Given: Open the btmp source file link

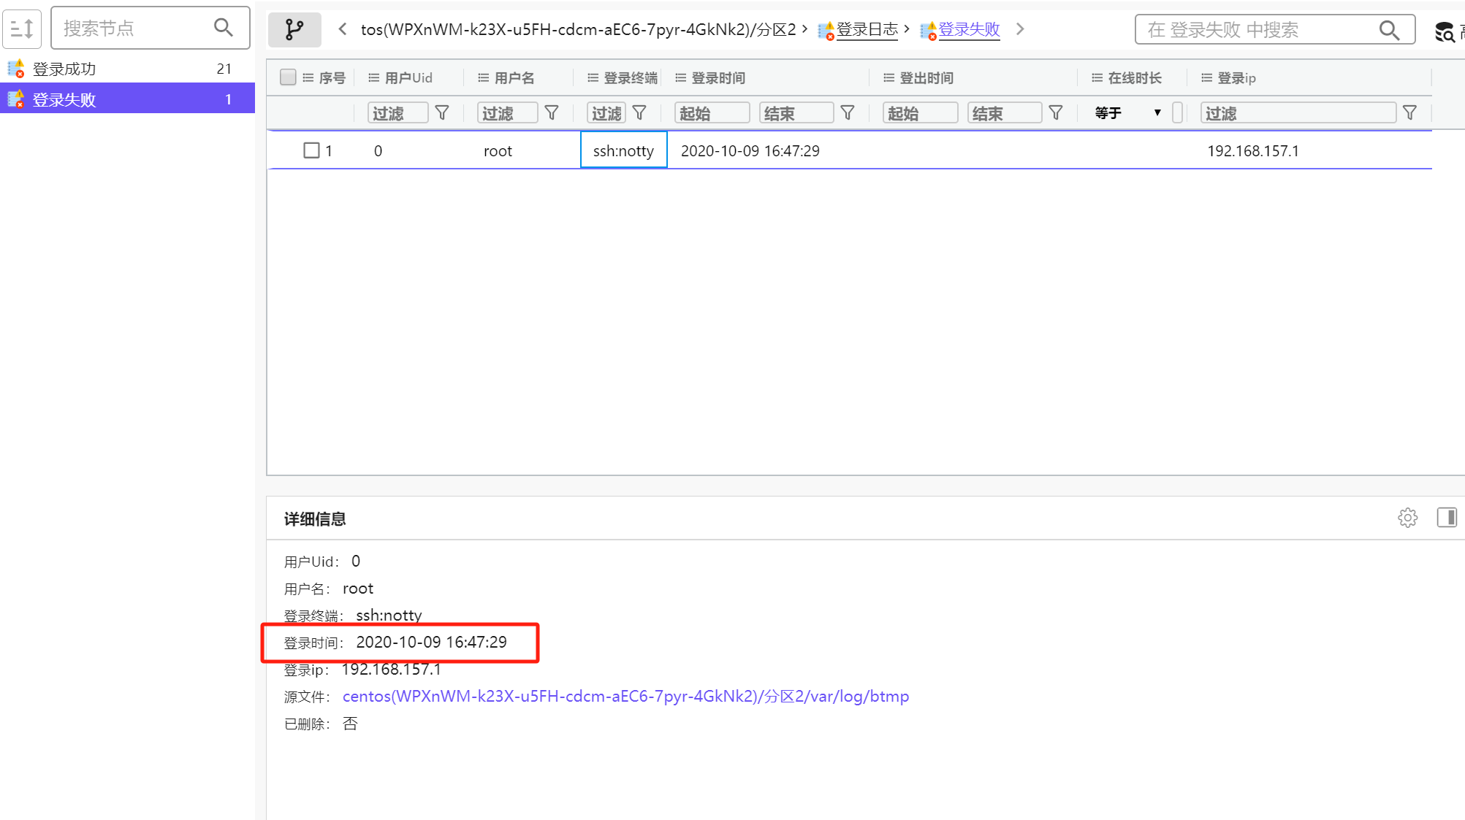Looking at the screenshot, I should tap(625, 696).
